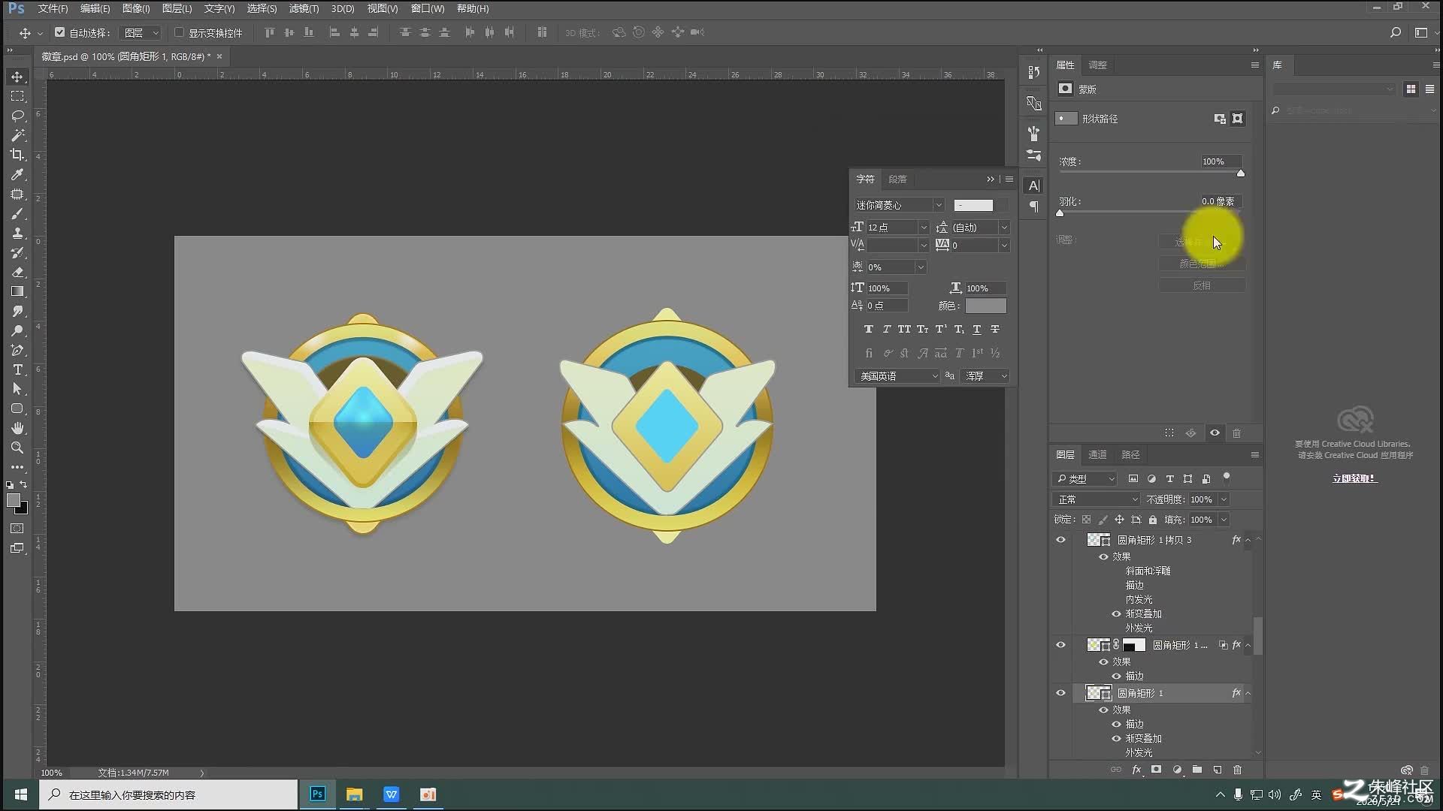The height and width of the screenshot is (811, 1443).
Task: Toggle mask visibility eye in Properties
Action: pyautogui.click(x=1215, y=433)
